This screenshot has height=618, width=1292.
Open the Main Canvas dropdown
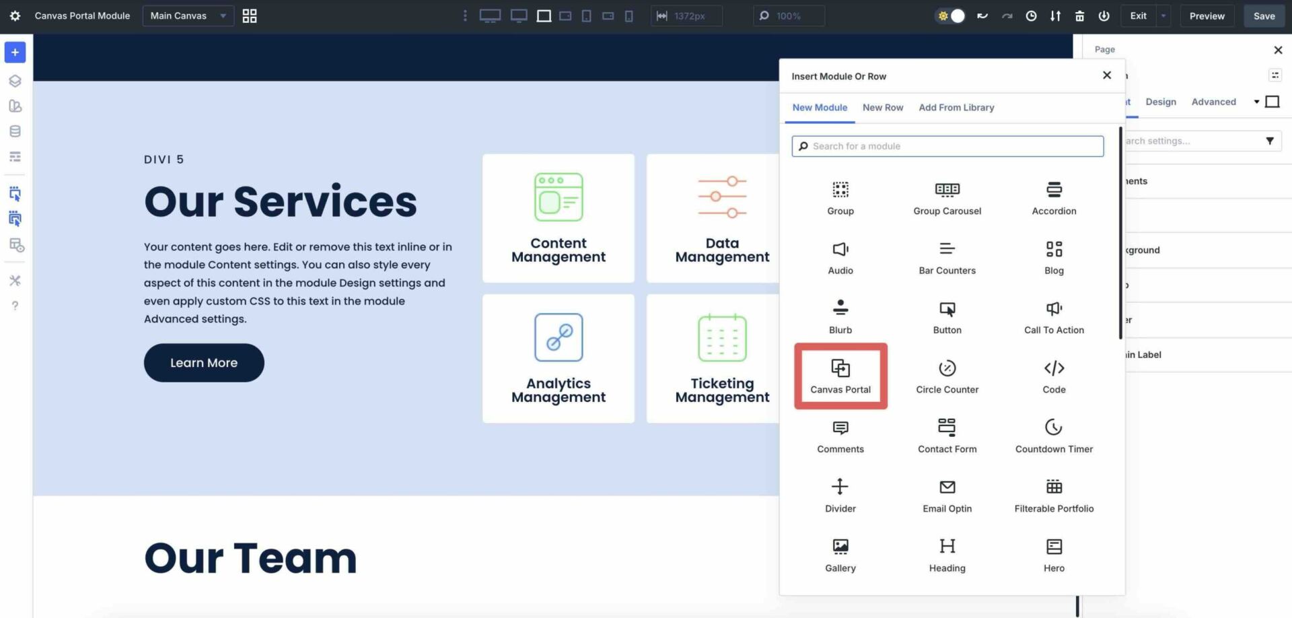(x=187, y=15)
